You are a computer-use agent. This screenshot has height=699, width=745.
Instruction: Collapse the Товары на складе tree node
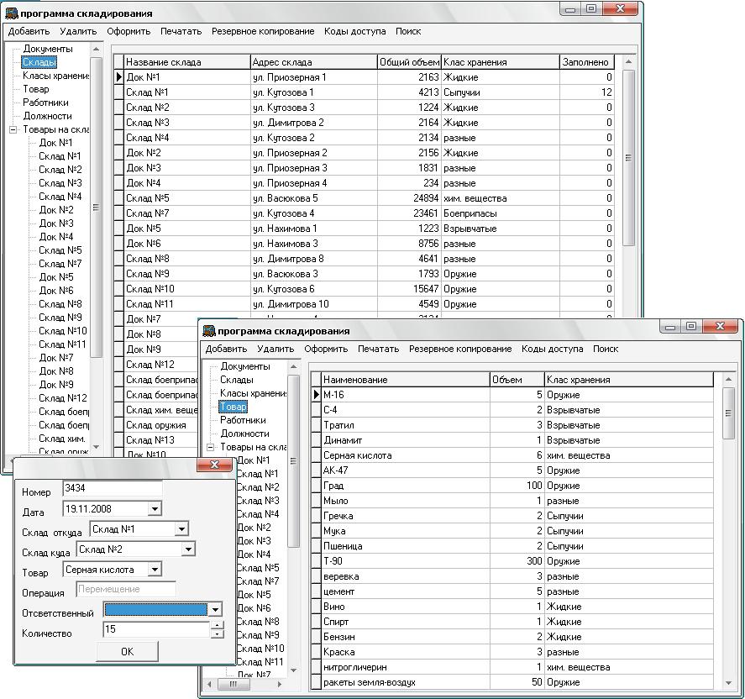pos(13,129)
